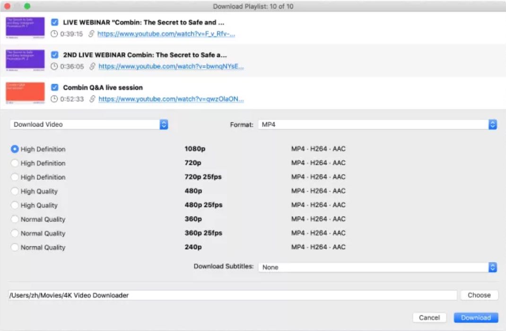Image resolution: width=506 pixels, height=331 pixels.
Task: Open the first webinar's YouTube link
Action: (166, 34)
